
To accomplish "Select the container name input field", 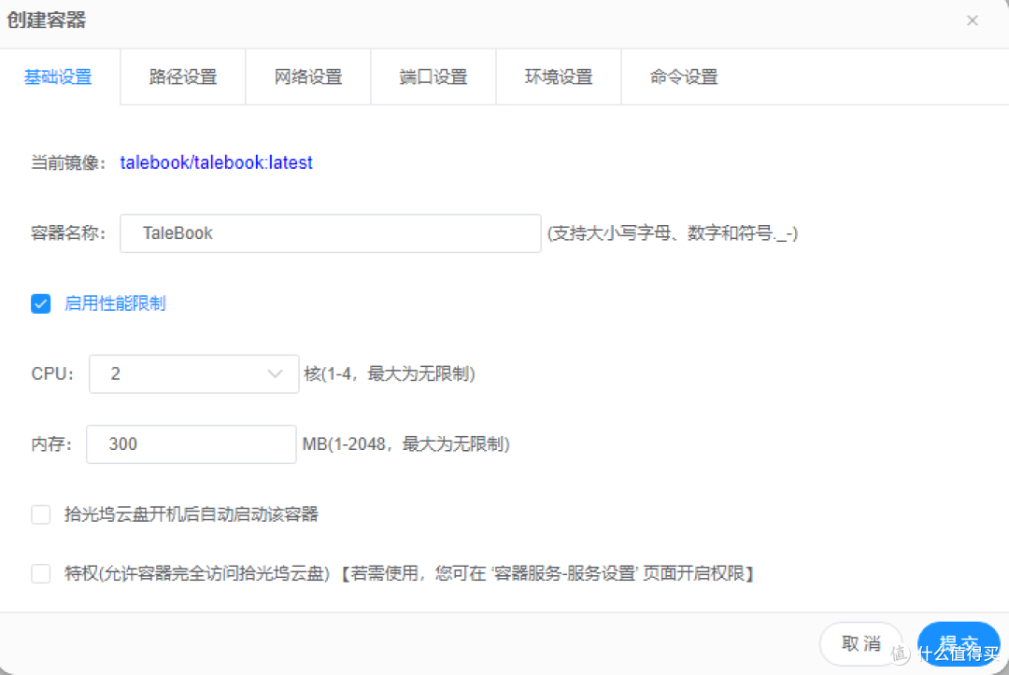I will tap(330, 232).
